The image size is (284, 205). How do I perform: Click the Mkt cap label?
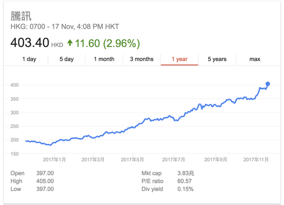[x=151, y=173]
